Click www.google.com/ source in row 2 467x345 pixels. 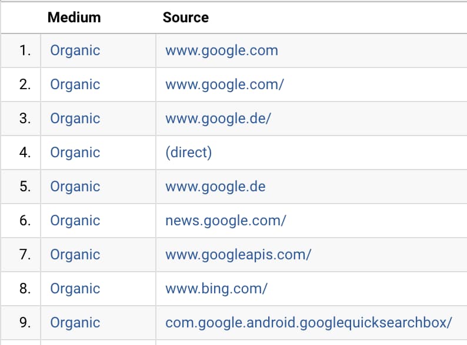tap(225, 84)
